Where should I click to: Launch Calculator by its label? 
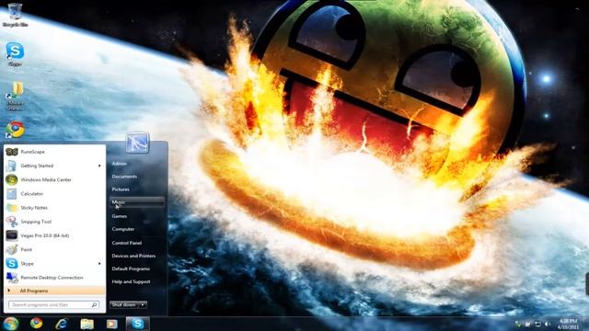coord(32,194)
